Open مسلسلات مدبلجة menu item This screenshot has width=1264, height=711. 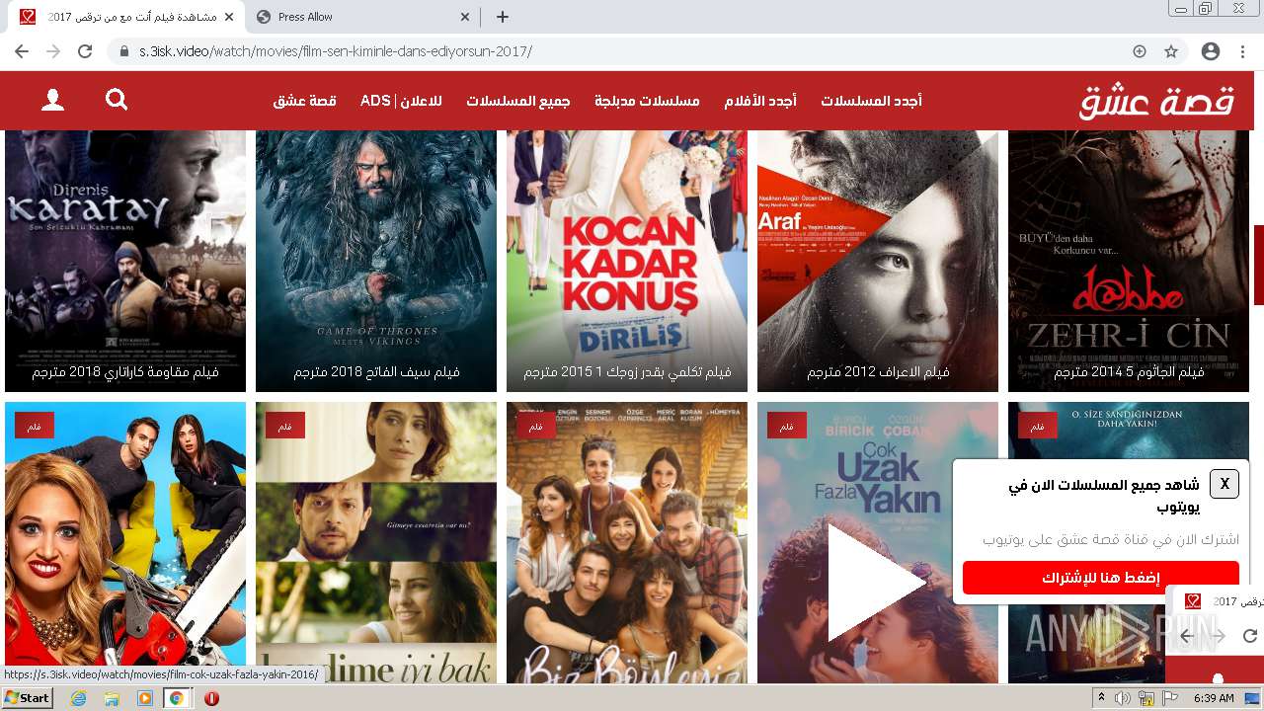pos(647,101)
